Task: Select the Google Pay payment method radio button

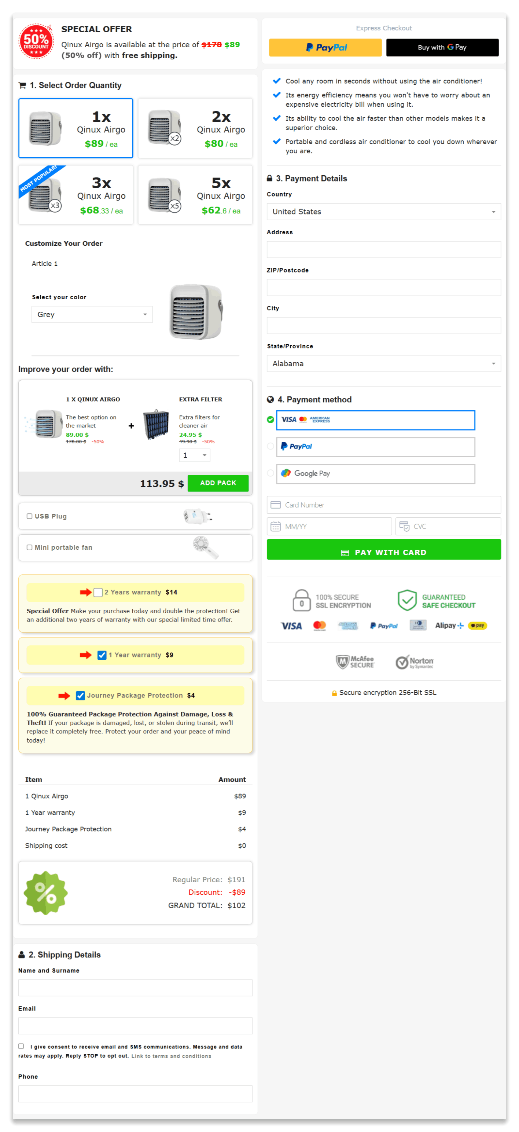Action: click(x=270, y=473)
